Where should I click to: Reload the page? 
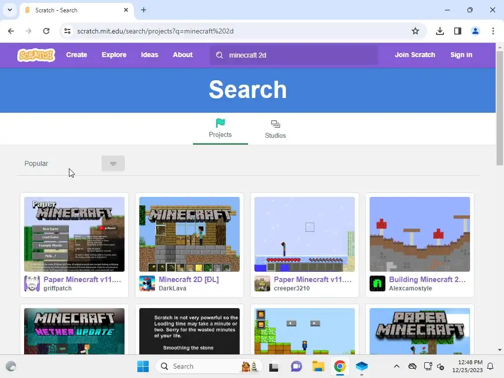coord(46,31)
